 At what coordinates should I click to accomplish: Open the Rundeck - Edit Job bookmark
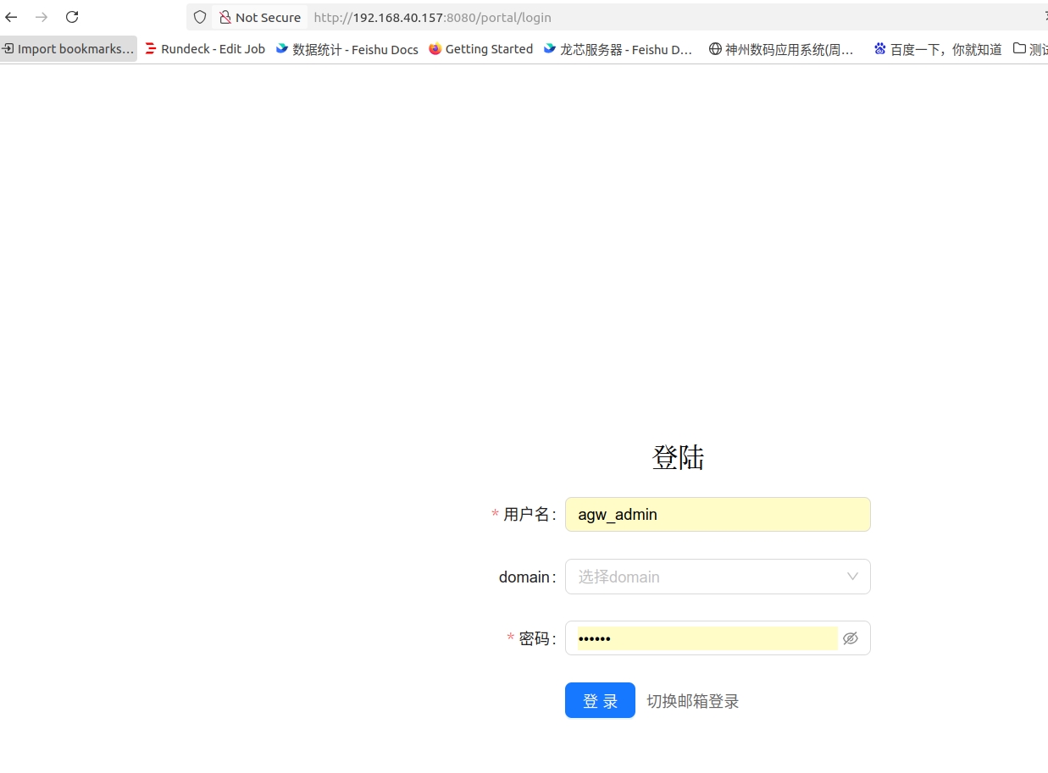[x=205, y=49]
